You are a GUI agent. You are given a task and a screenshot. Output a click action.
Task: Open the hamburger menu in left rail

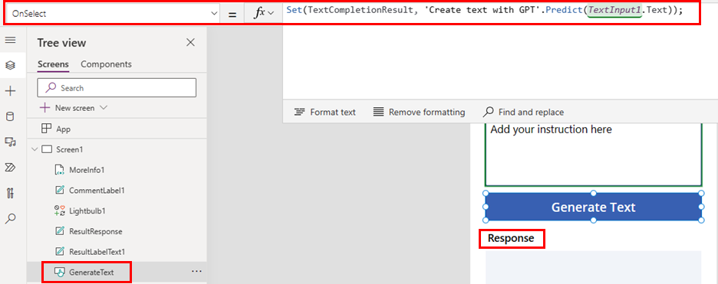10,40
